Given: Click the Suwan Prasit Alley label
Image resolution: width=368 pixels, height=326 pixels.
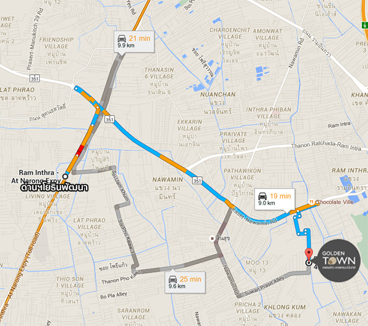Looking at the screenshot, I should click(264, 286).
